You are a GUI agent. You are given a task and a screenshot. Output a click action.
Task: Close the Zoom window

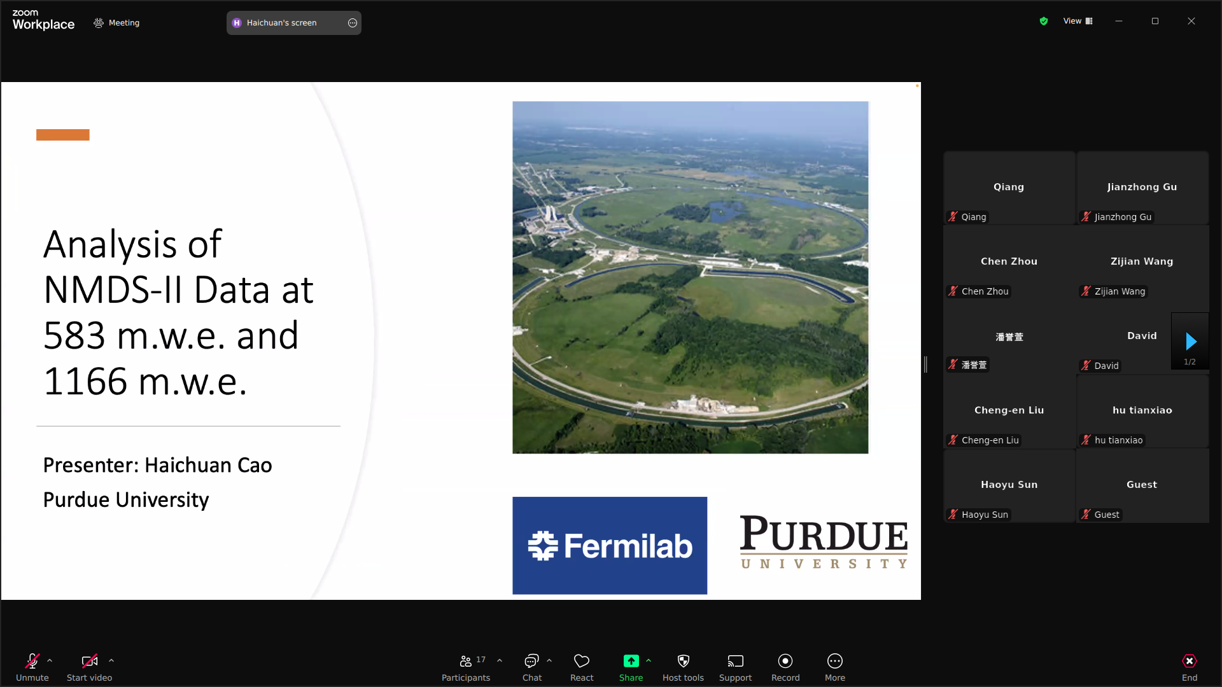click(1191, 21)
